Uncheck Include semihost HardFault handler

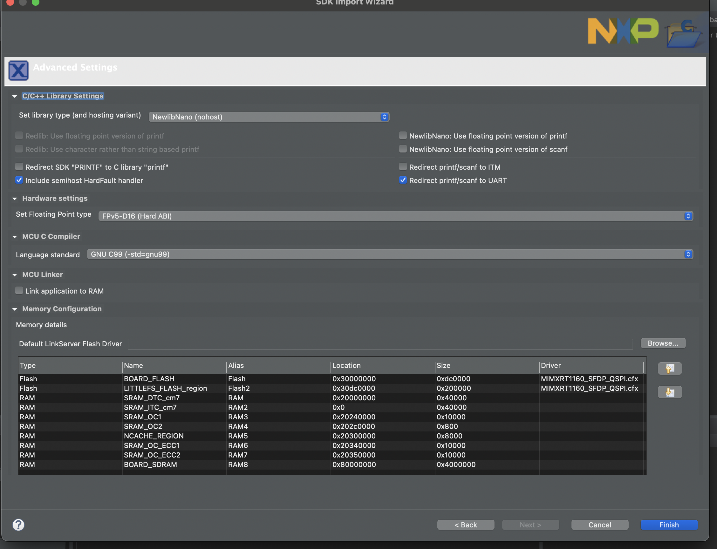click(19, 180)
